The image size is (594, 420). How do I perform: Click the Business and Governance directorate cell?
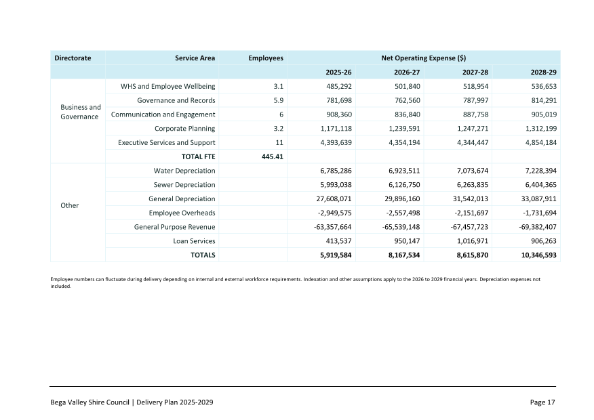coord(81,112)
